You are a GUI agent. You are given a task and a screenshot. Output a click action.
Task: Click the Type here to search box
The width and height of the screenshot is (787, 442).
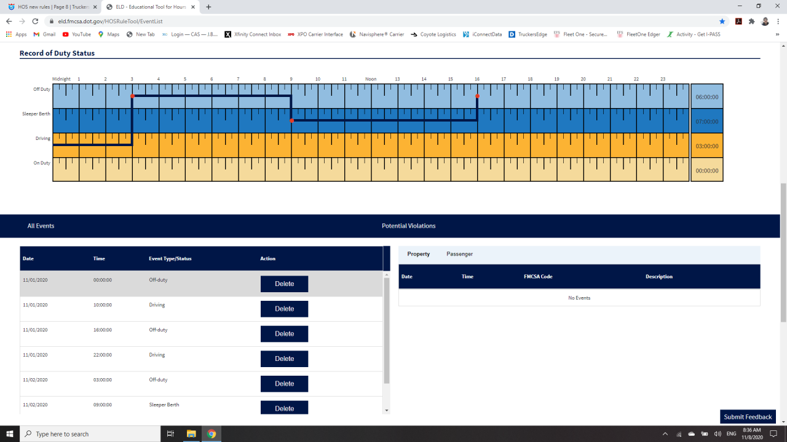[90, 434]
